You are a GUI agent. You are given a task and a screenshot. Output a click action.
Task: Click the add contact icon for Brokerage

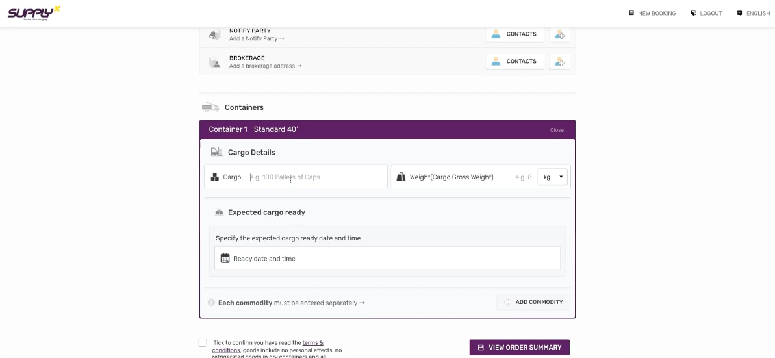[559, 62]
